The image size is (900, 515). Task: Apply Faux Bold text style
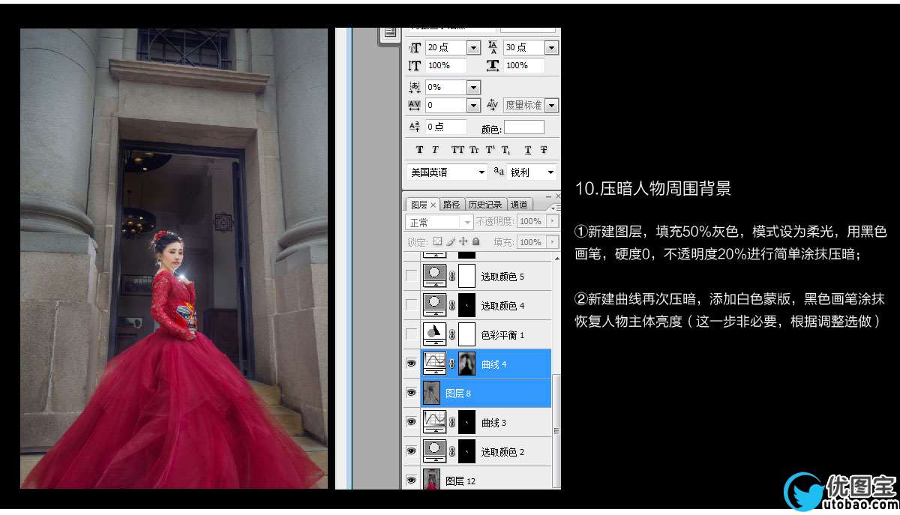pos(419,150)
